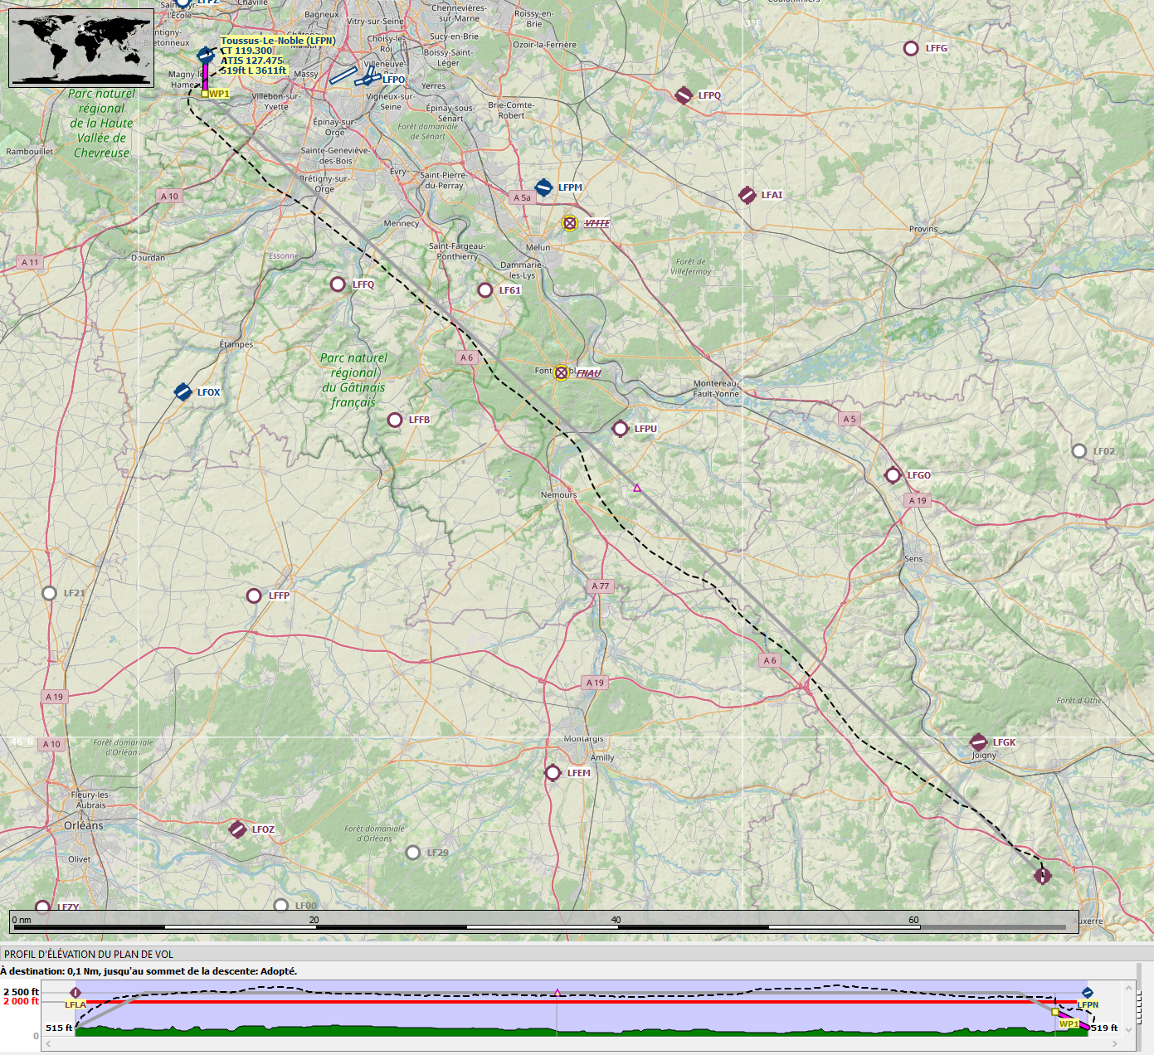Click the elevation profile's left scroll arrow
The height and width of the screenshot is (1055, 1154).
pyautogui.click(x=48, y=1043)
